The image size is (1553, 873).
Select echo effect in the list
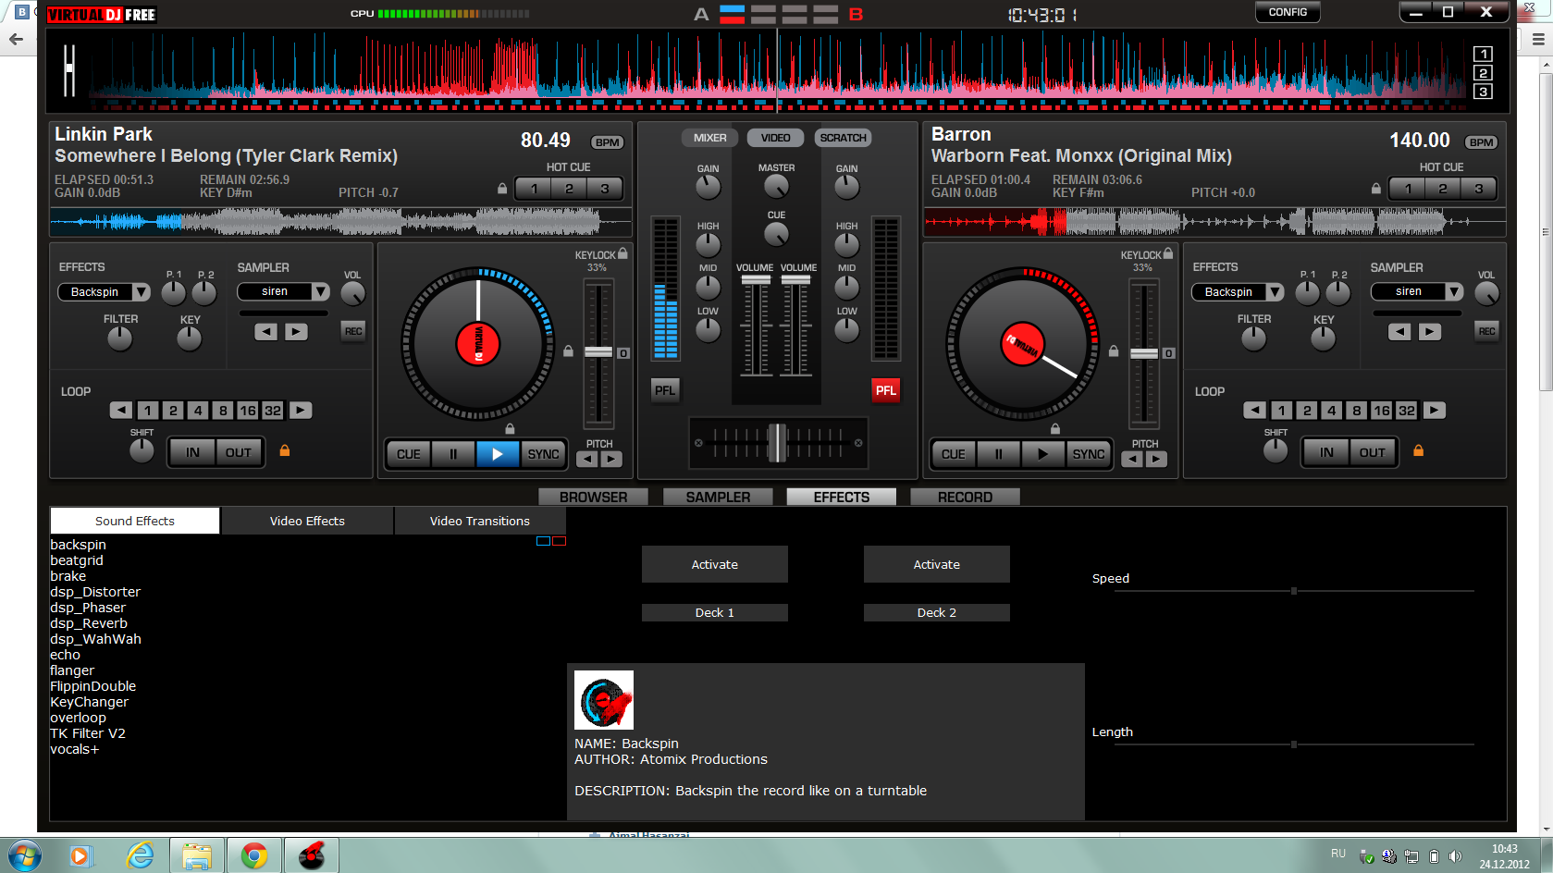click(x=65, y=655)
